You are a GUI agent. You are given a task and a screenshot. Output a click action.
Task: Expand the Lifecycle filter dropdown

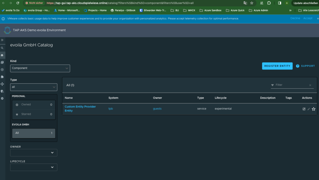click(34, 167)
